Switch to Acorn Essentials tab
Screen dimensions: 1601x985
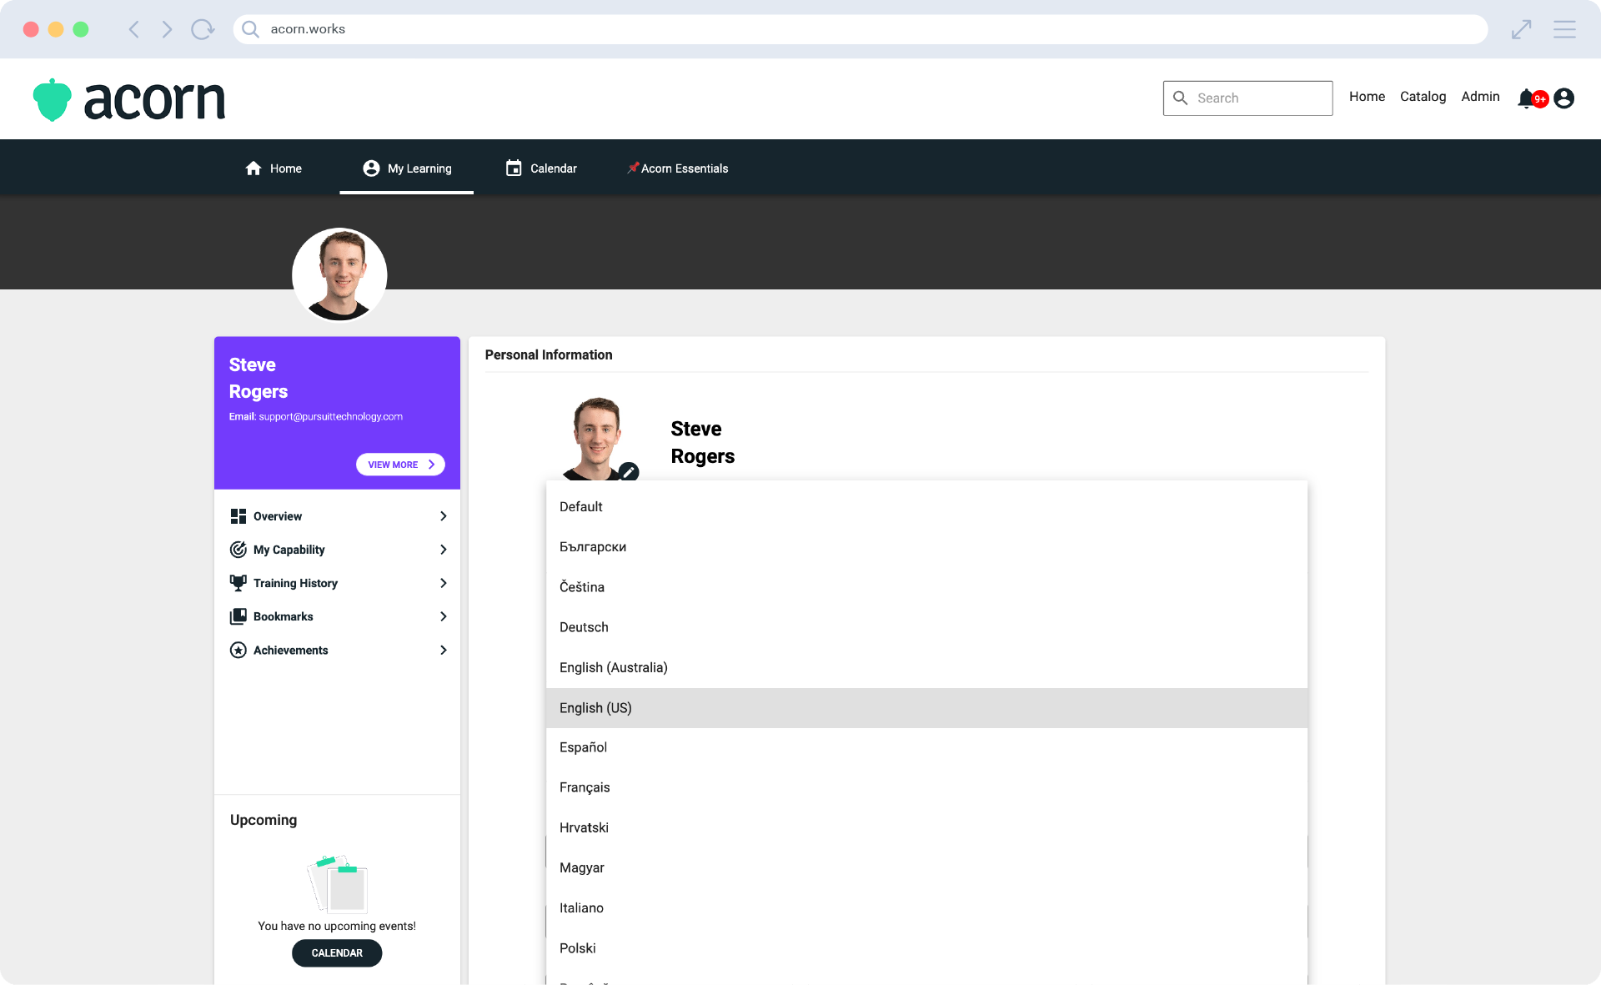tap(677, 168)
